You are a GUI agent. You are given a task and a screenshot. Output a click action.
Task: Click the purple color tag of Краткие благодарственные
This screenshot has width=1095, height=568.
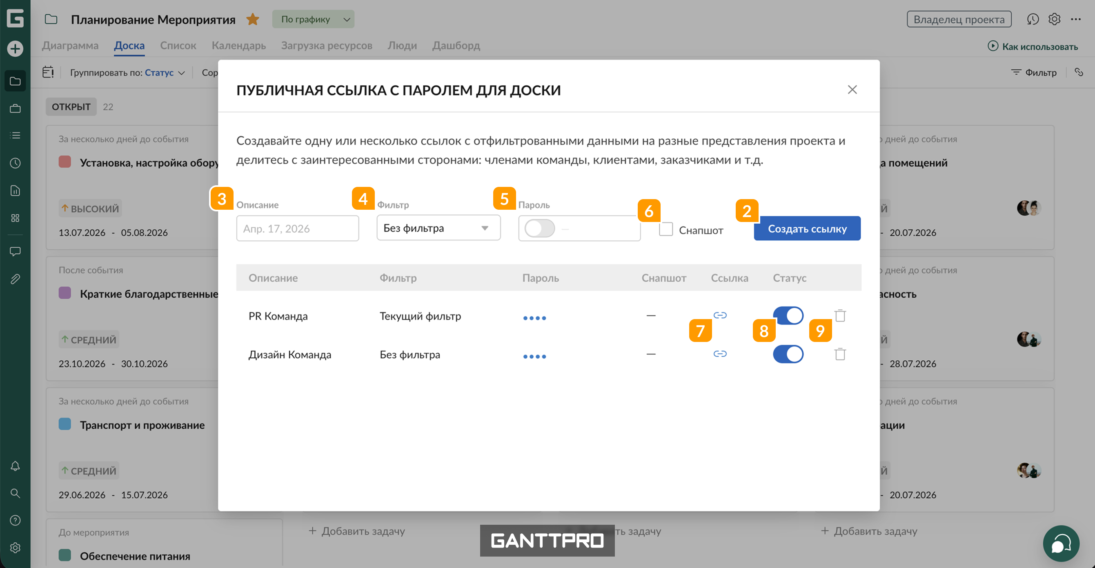[65, 293]
